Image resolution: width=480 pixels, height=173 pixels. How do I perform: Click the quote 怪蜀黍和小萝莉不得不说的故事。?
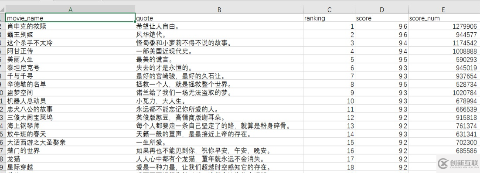pyautogui.click(x=219, y=43)
